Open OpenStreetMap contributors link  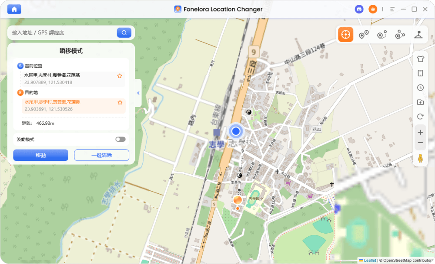[x=408, y=261]
